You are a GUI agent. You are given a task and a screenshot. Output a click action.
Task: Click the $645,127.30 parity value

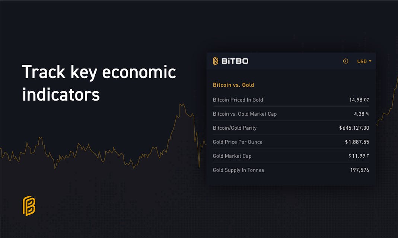(354, 128)
